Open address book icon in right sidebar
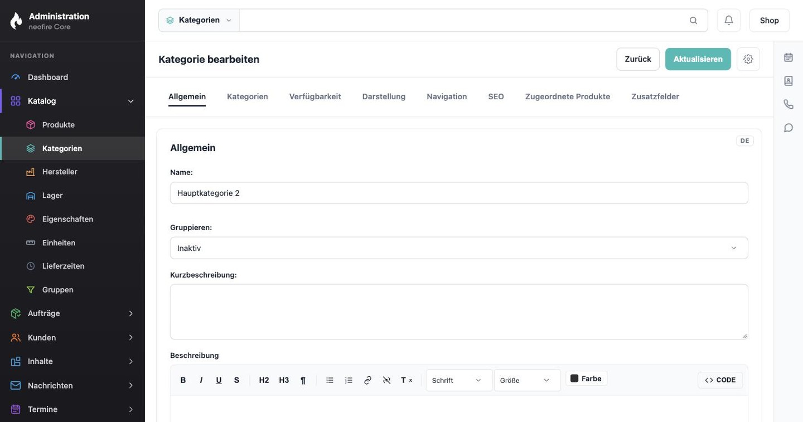803x422 pixels. (789, 81)
